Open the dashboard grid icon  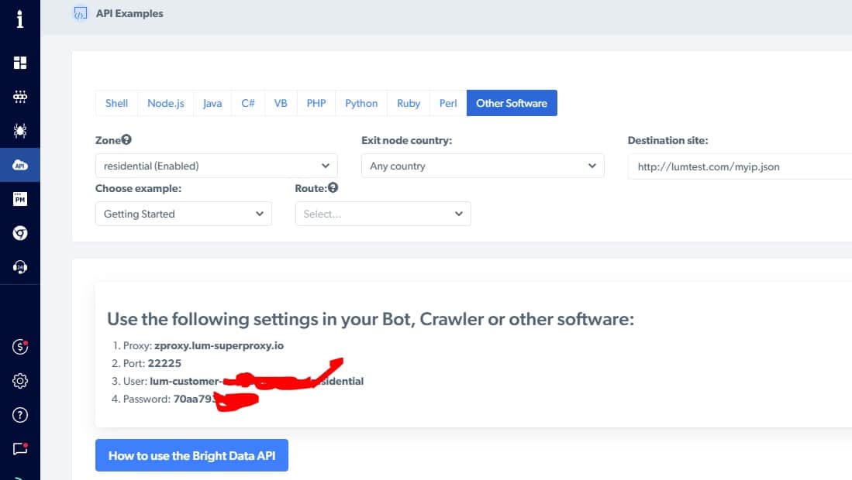[20, 63]
